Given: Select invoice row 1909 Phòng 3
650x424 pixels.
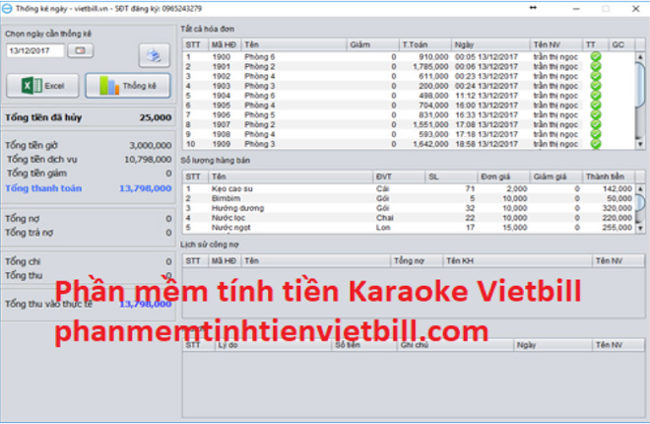Looking at the screenshot, I should [x=409, y=144].
